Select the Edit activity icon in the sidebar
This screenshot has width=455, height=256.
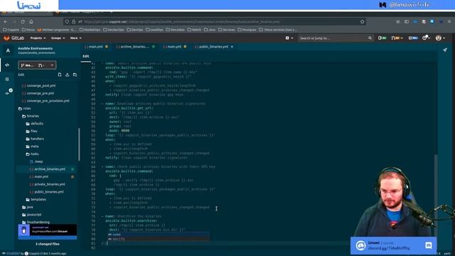pyautogui.click(x=7, y=65)
